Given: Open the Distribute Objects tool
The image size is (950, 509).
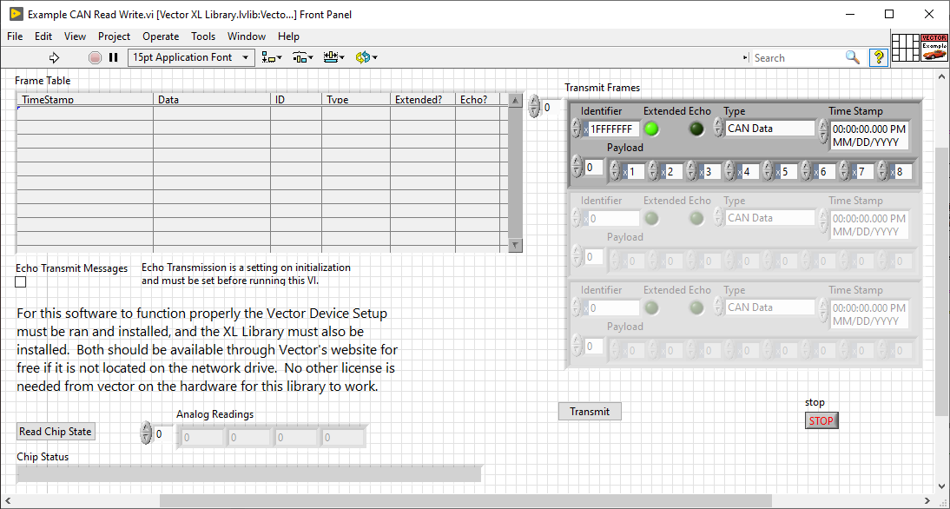Looking at the screenshot, I should (302, 57).
